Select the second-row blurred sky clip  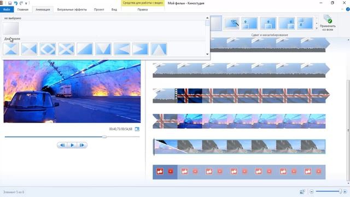(241, 70)
